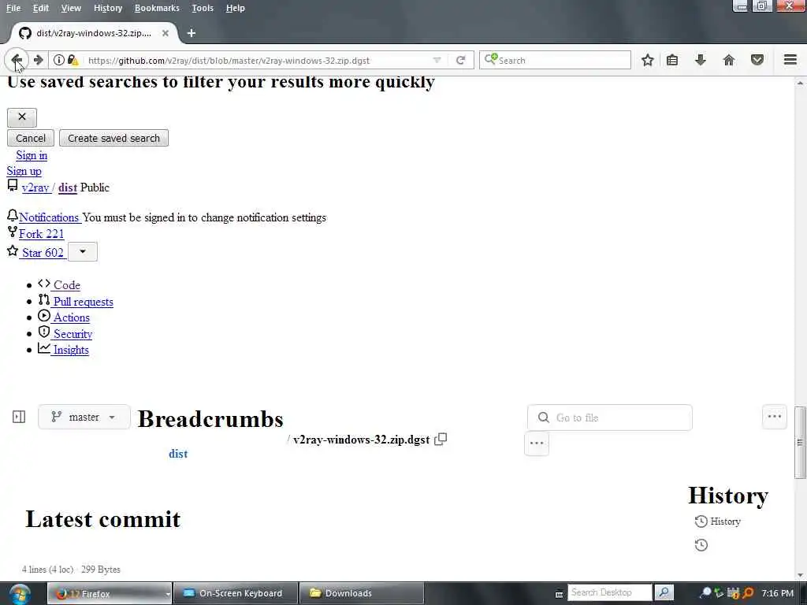This screenshot has width=807, height=605.
Task: Open the Tools menu
Action: [x=203, y=8]
